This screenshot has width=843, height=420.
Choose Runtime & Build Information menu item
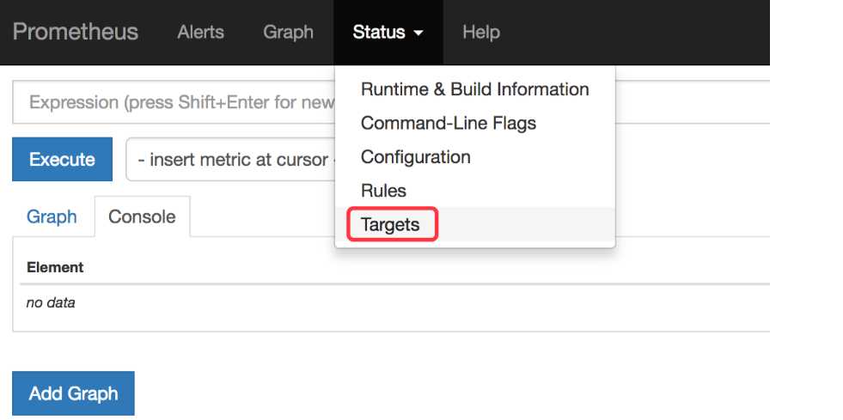click(474, 89)
